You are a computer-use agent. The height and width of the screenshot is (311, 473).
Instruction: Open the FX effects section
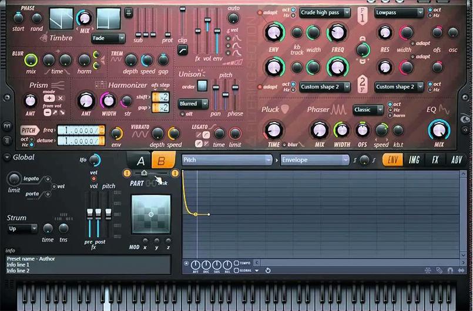(x=435, y=160)
